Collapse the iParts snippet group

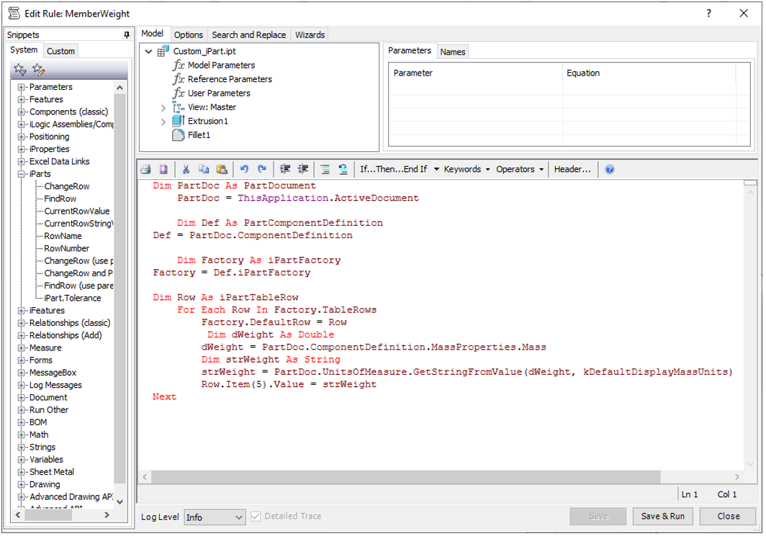22,174
